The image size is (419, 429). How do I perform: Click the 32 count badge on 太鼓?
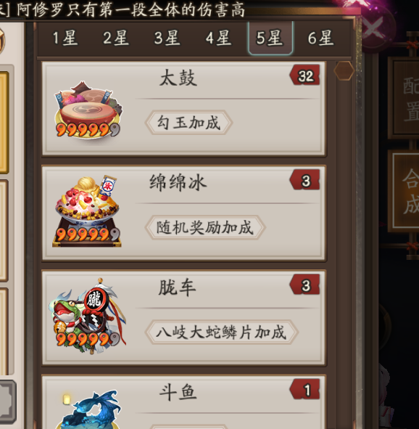coord(305,75)
